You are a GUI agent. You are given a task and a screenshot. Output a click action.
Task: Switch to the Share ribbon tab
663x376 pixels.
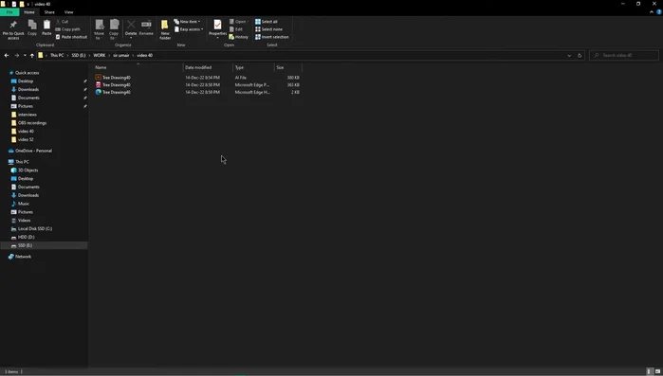pyautogui.click(x=49, y=12)
